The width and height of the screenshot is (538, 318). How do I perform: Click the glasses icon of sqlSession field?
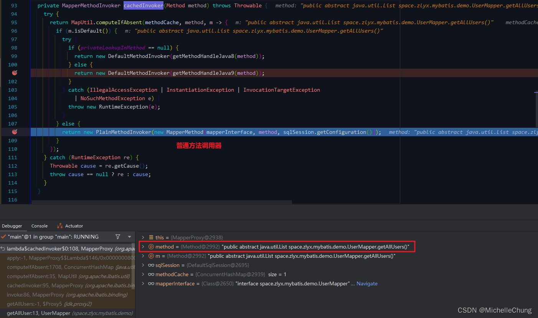[151, 265]
